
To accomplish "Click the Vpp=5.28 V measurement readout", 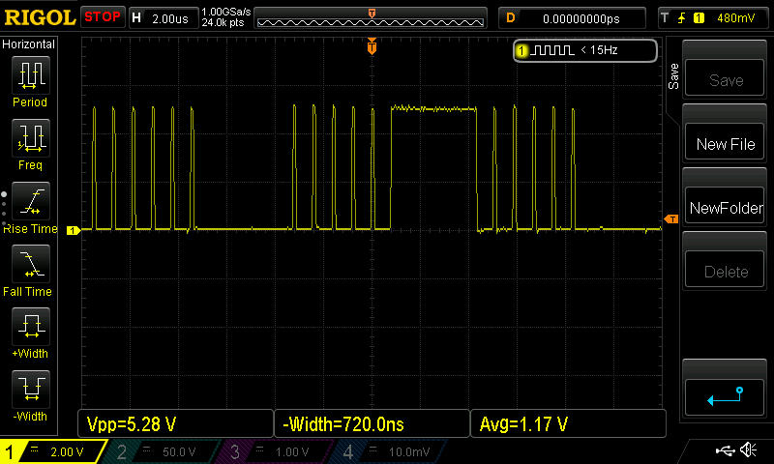I will pos(174,423).
